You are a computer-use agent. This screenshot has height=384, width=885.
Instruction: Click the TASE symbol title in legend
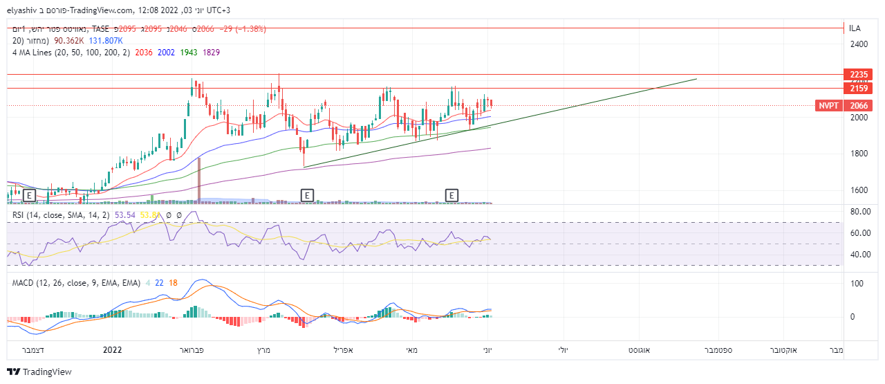(61, 28)
